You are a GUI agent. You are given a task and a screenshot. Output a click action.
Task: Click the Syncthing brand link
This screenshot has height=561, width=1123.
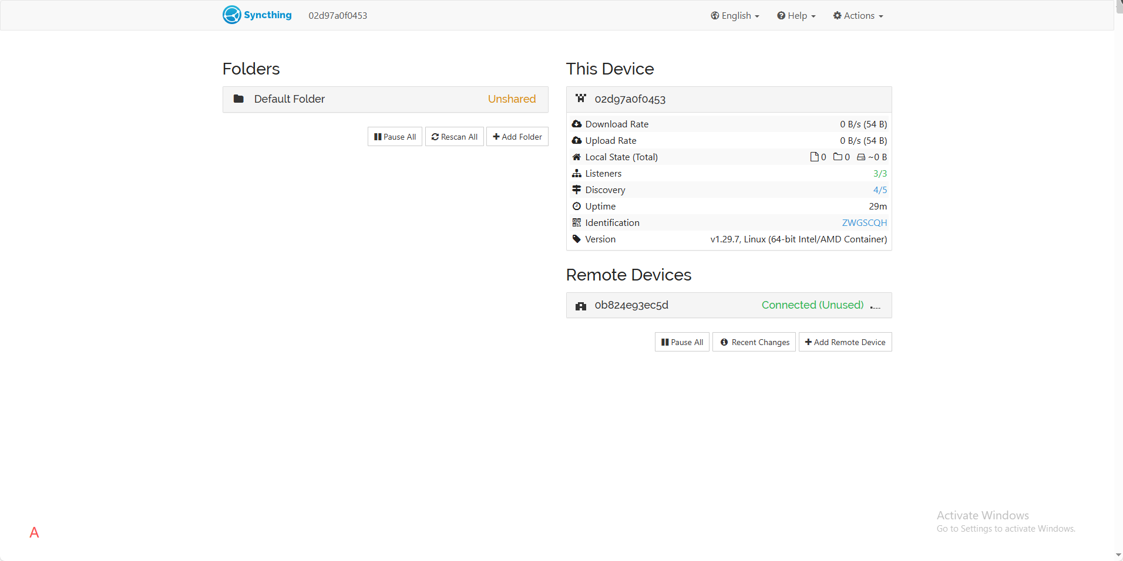pyautogui.click(x=257, y=15)
